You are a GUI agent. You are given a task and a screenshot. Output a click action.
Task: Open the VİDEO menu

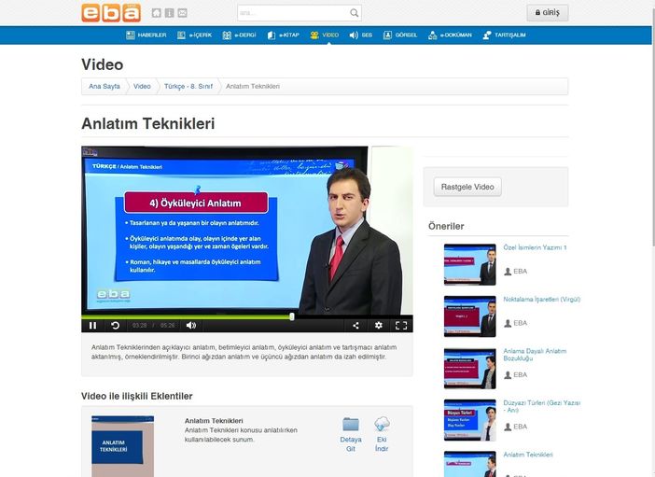tap(325, 35)
